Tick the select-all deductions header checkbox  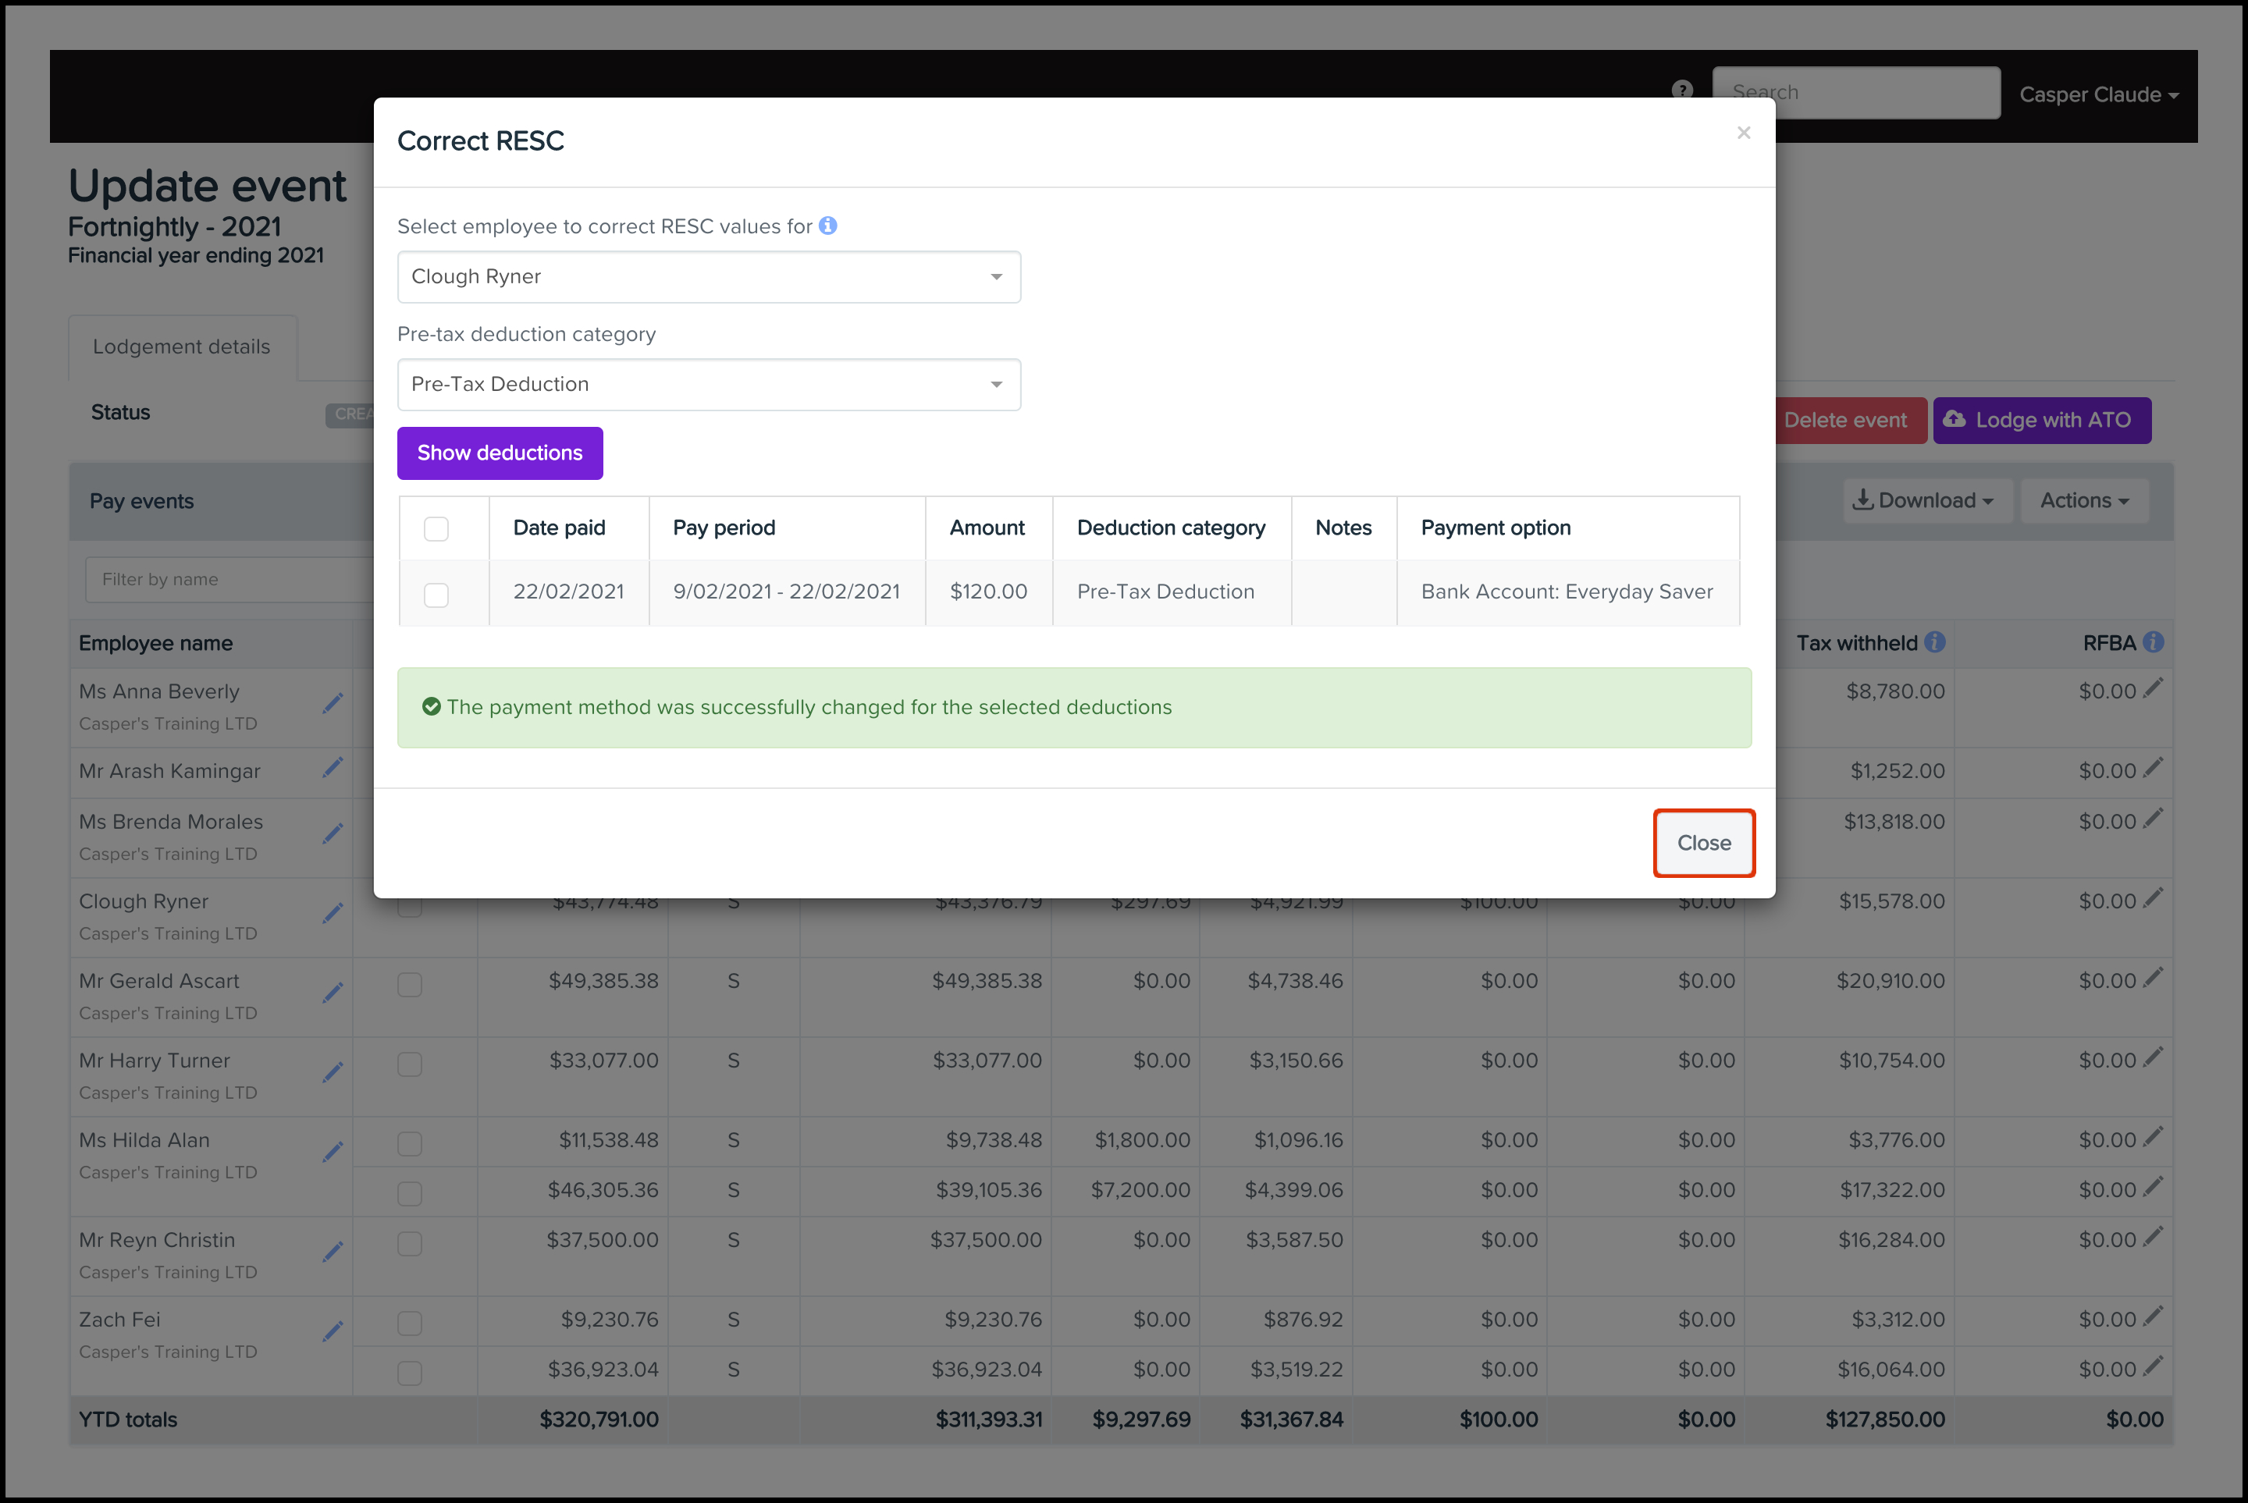pos(436,528)
